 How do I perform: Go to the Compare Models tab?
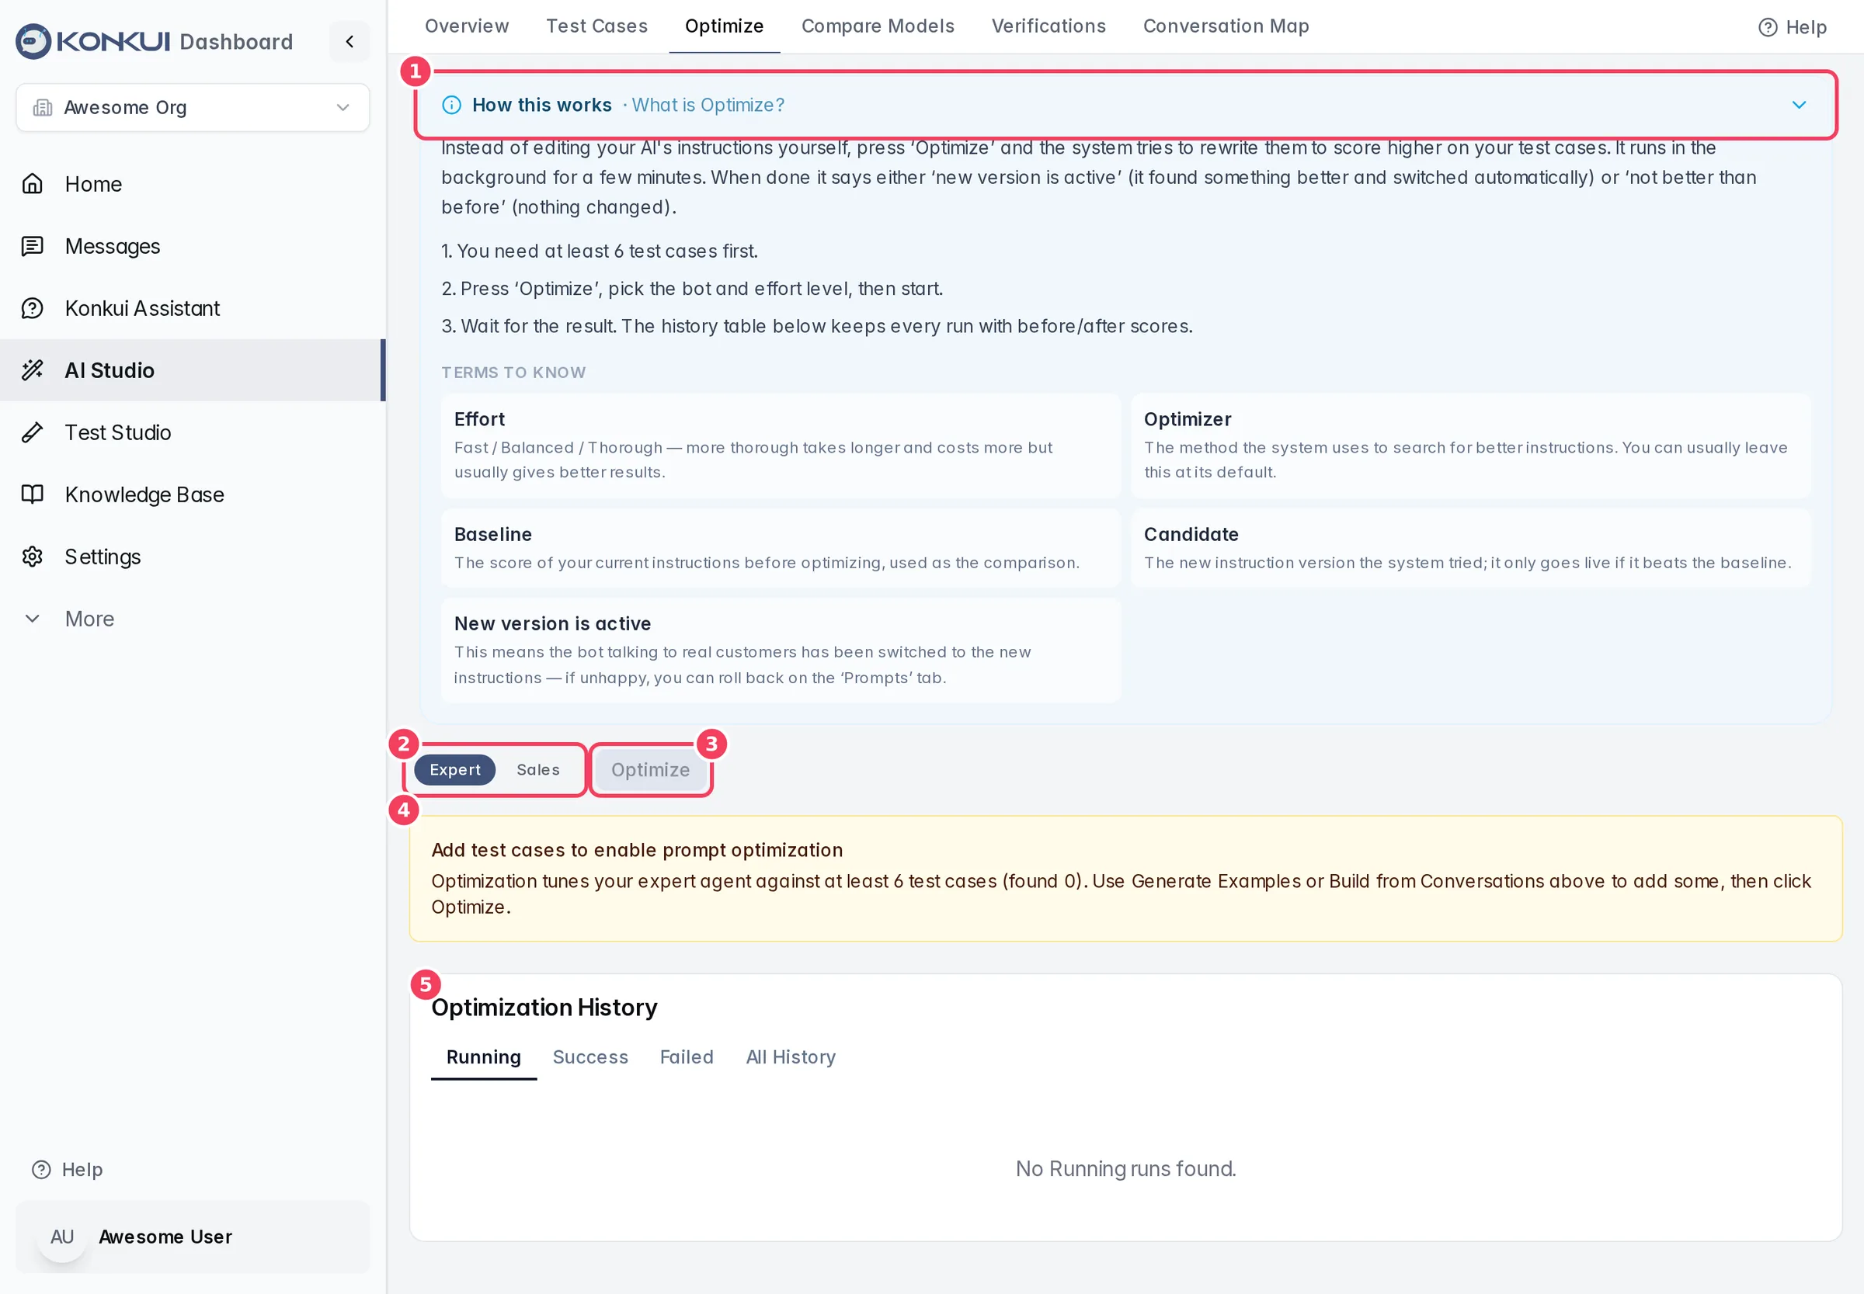[x=878, y=26]
